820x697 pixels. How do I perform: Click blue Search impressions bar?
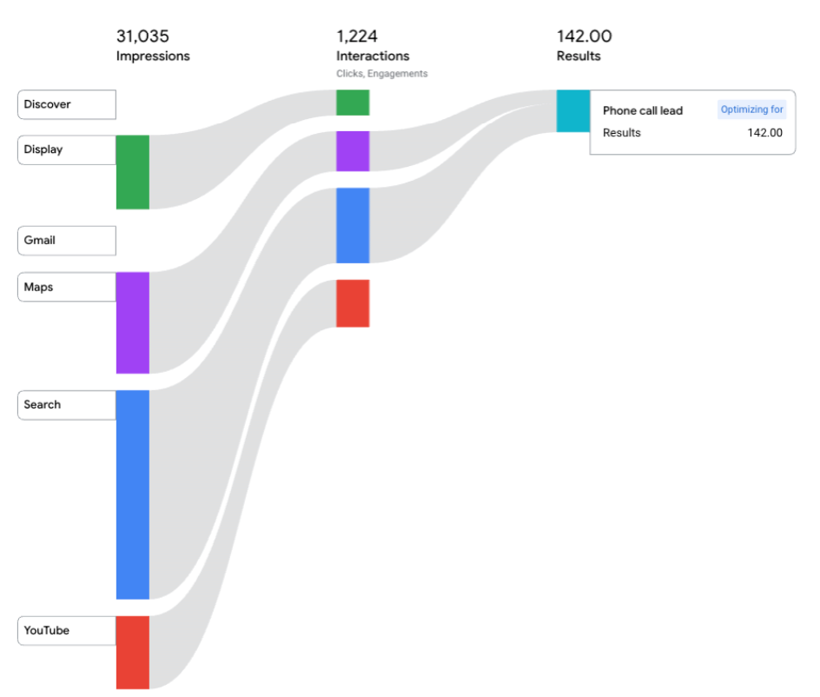(133, 495)
